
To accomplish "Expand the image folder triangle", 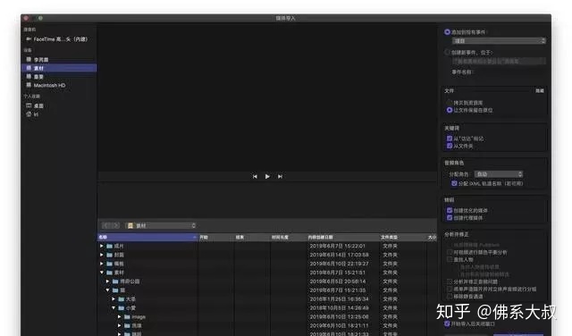I will pyautogui.click(x=119, y=317).
